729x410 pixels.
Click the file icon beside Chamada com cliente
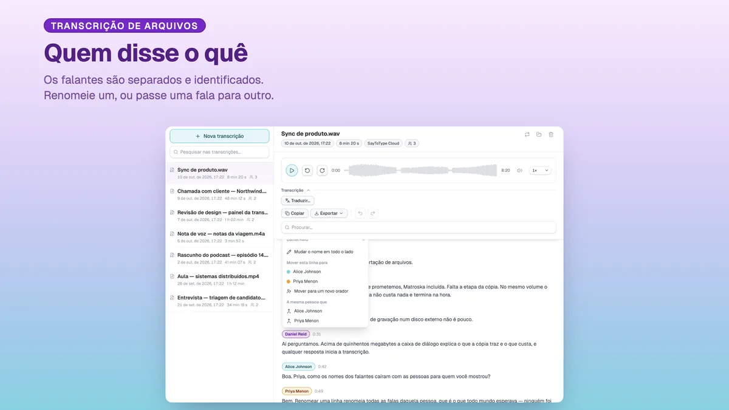coord(173,191)
